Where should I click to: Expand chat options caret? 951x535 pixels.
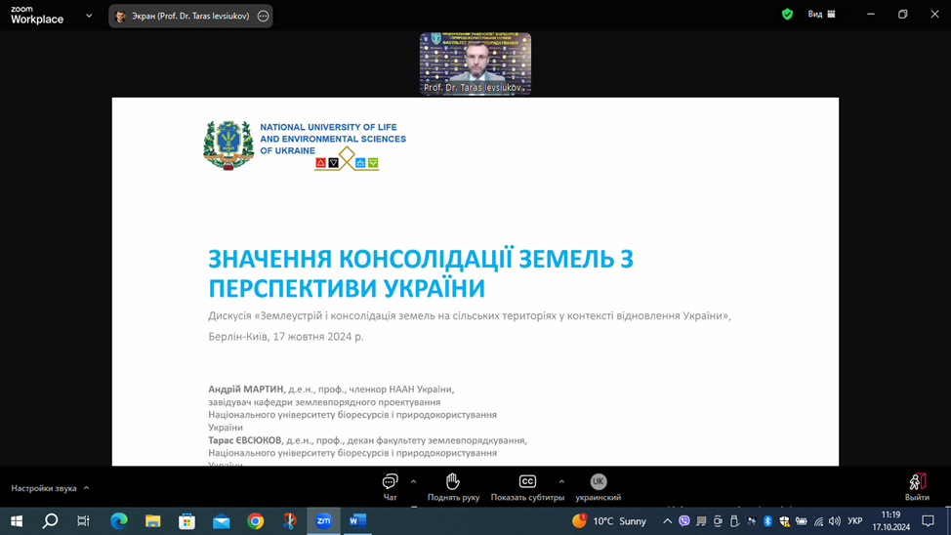[414, 481]
